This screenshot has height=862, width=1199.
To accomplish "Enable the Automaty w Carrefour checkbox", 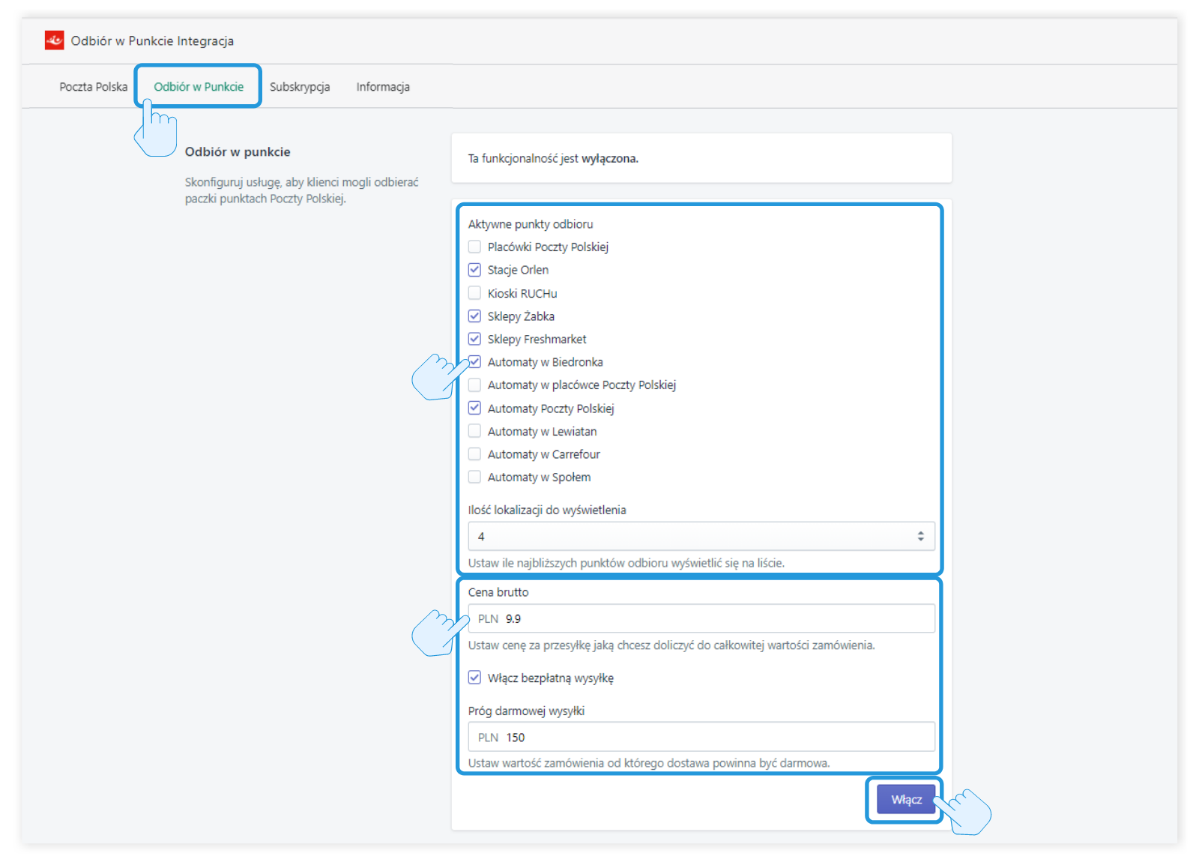I will coord(474,454).
